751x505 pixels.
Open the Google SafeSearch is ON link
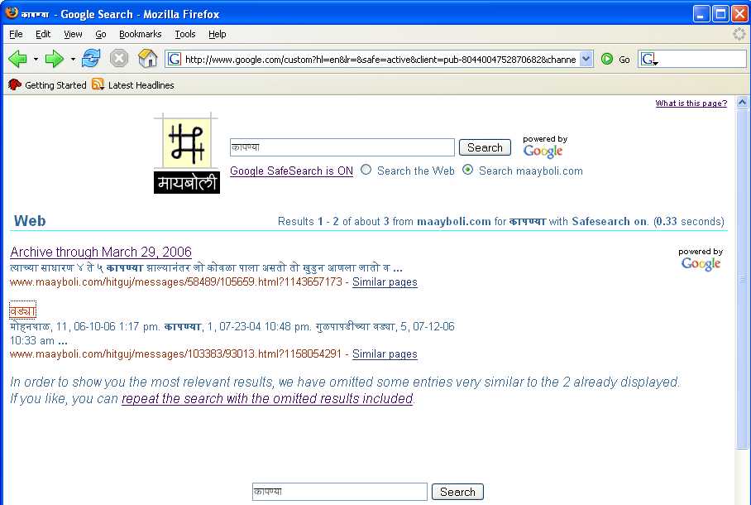pos(291,171)
